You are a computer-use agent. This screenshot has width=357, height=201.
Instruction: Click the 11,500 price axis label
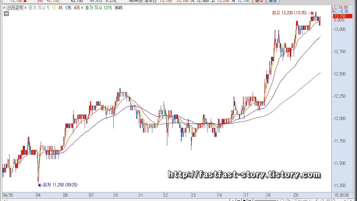coord(340,163)
